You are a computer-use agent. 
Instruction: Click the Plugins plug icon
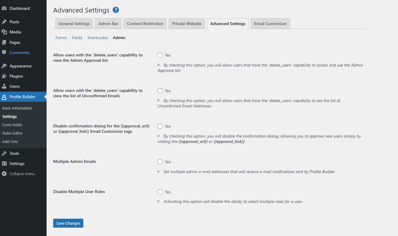(4, 76)
